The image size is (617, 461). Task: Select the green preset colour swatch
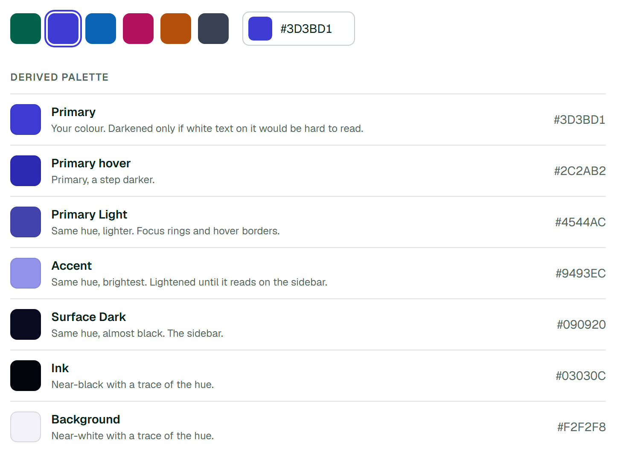(x=26, y=29)
